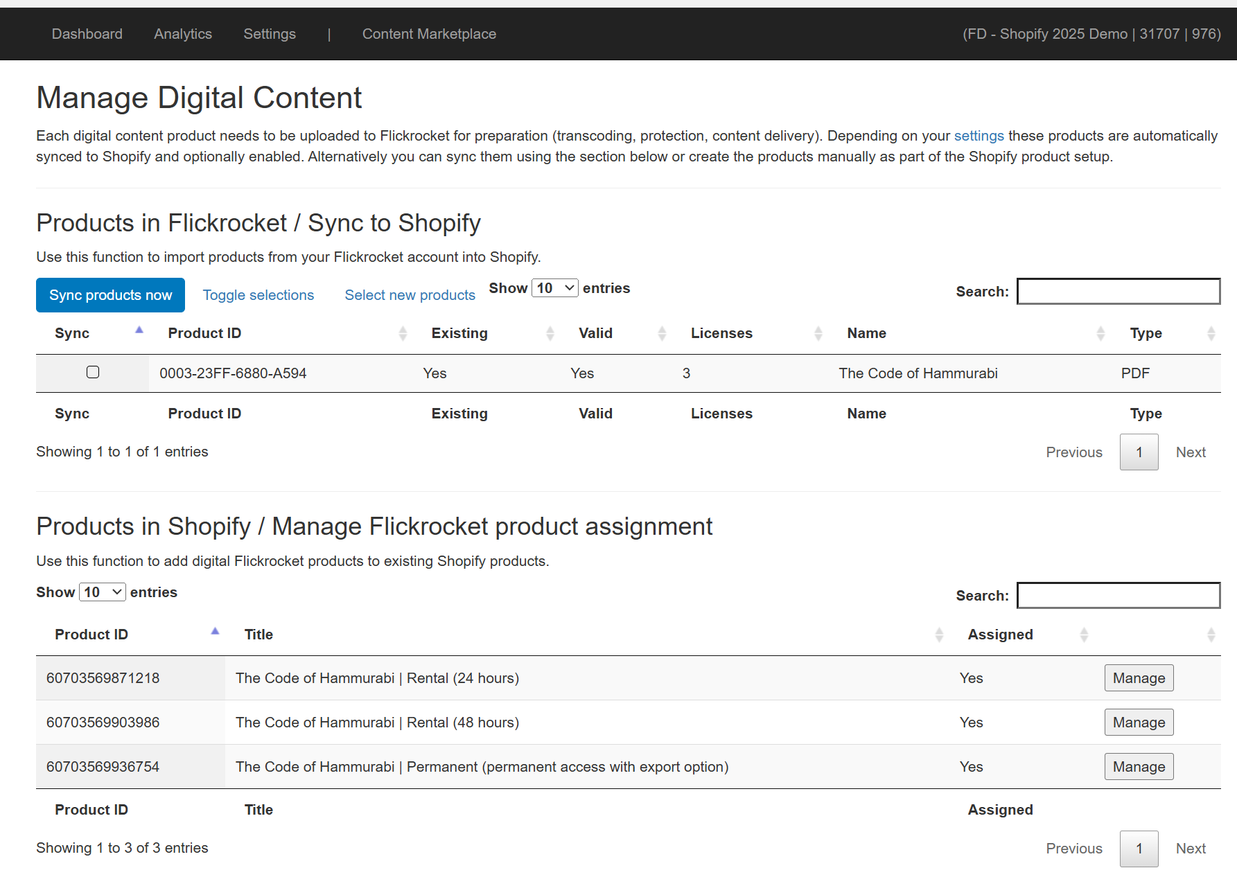Manage the Permanent access product

[1139, 767]
